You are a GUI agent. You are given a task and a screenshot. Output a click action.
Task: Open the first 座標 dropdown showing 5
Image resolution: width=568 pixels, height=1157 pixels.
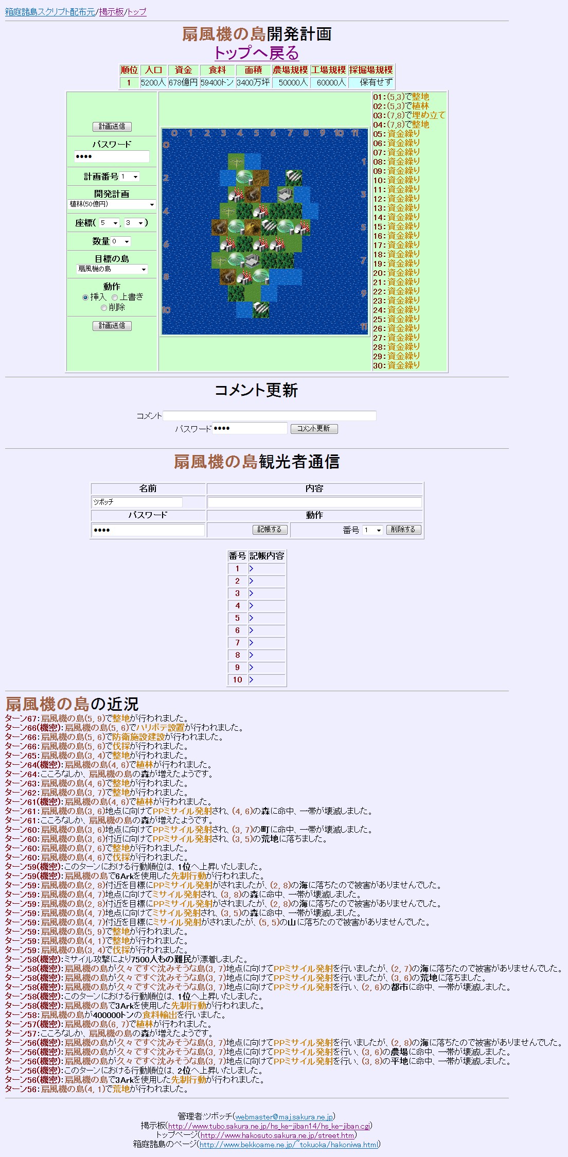coord(109,223)
